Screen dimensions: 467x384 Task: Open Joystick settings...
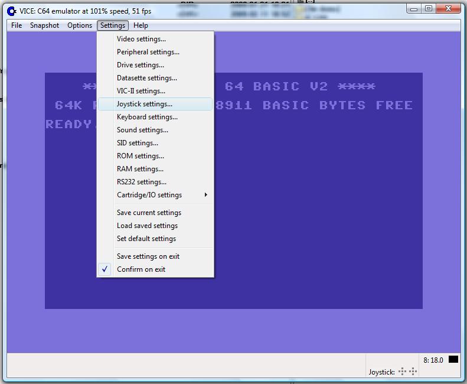point(155,104)
